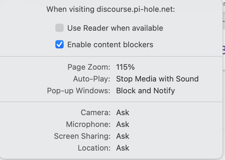
Task: Open the Block and Notify pop-up menu
Action: [x=145, y=91]
